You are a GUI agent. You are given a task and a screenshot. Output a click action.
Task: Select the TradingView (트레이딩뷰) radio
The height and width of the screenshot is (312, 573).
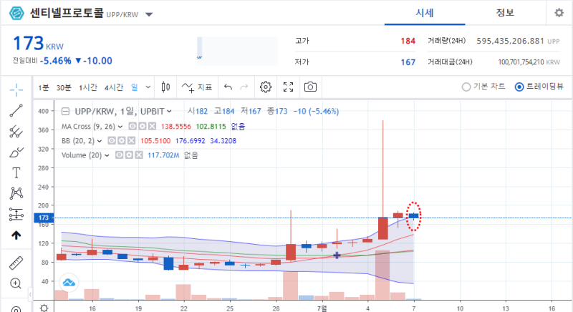coord(519,87)
